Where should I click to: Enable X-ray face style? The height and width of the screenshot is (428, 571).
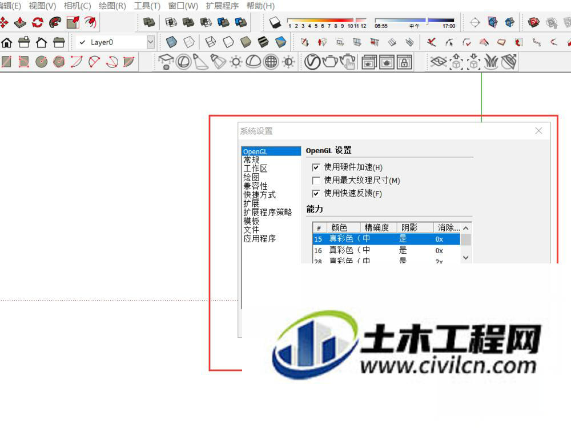(171, 42)
